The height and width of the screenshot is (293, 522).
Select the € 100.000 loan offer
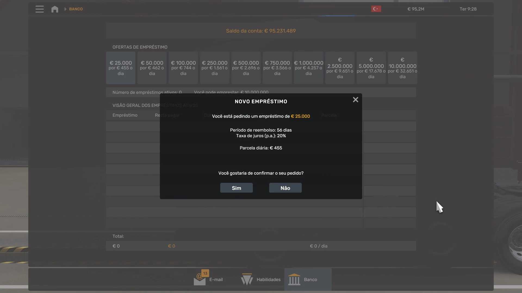pos(183,68)
